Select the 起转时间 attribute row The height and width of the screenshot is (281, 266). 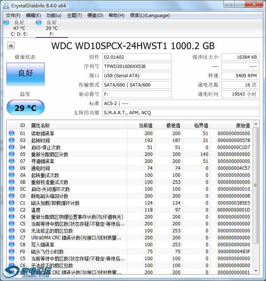(130, 140)
